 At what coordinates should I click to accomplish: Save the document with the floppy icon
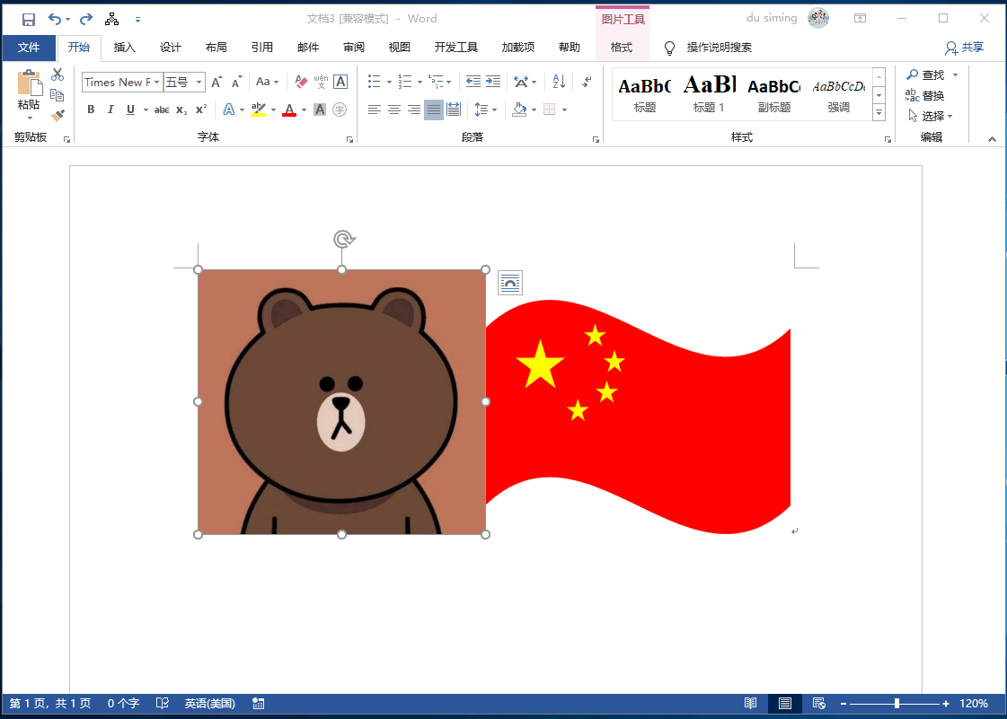tap(28, 19)
